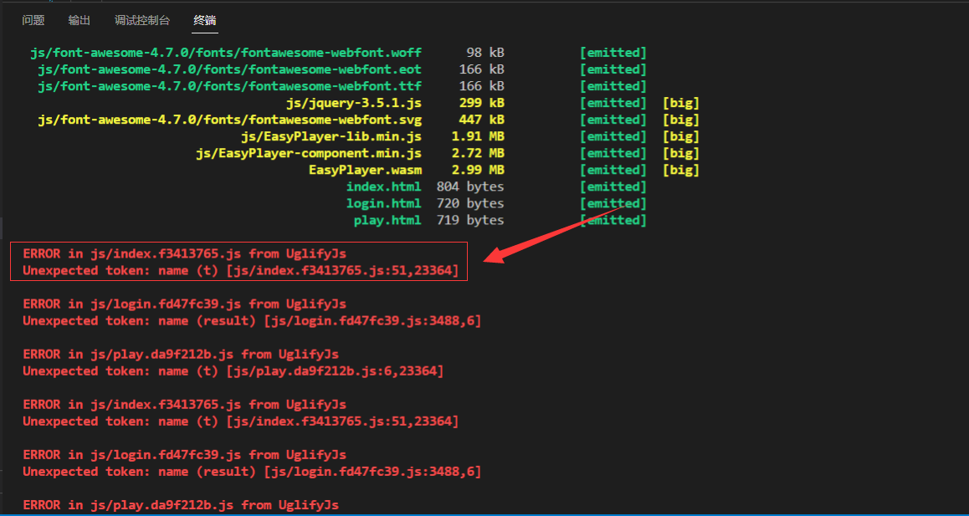Image resolution: width=969 pixels, height=516 pixels.
Task: Click [big] flag on fontawesome-webfont.svg row
Action: tap(681, 120)
